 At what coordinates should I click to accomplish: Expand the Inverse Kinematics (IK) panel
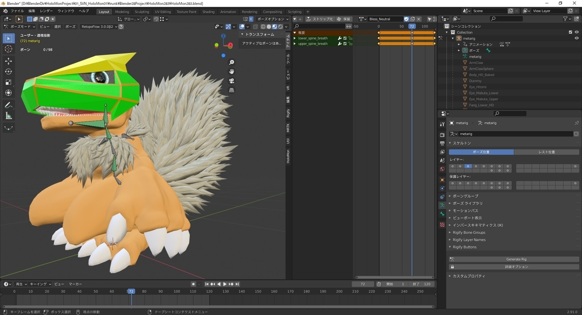click(450, 225)
